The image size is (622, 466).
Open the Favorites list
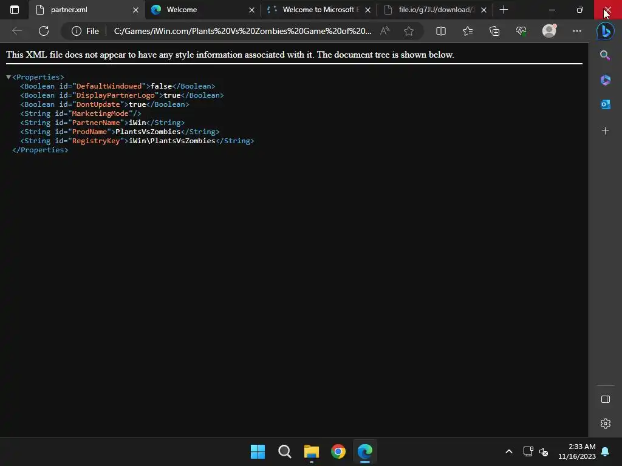468,31
